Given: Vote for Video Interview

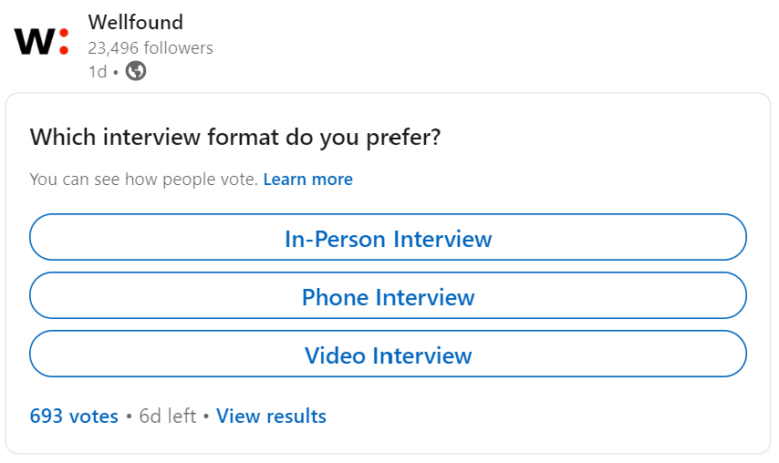Looking at the screenshot, I should tap(388, 354).
